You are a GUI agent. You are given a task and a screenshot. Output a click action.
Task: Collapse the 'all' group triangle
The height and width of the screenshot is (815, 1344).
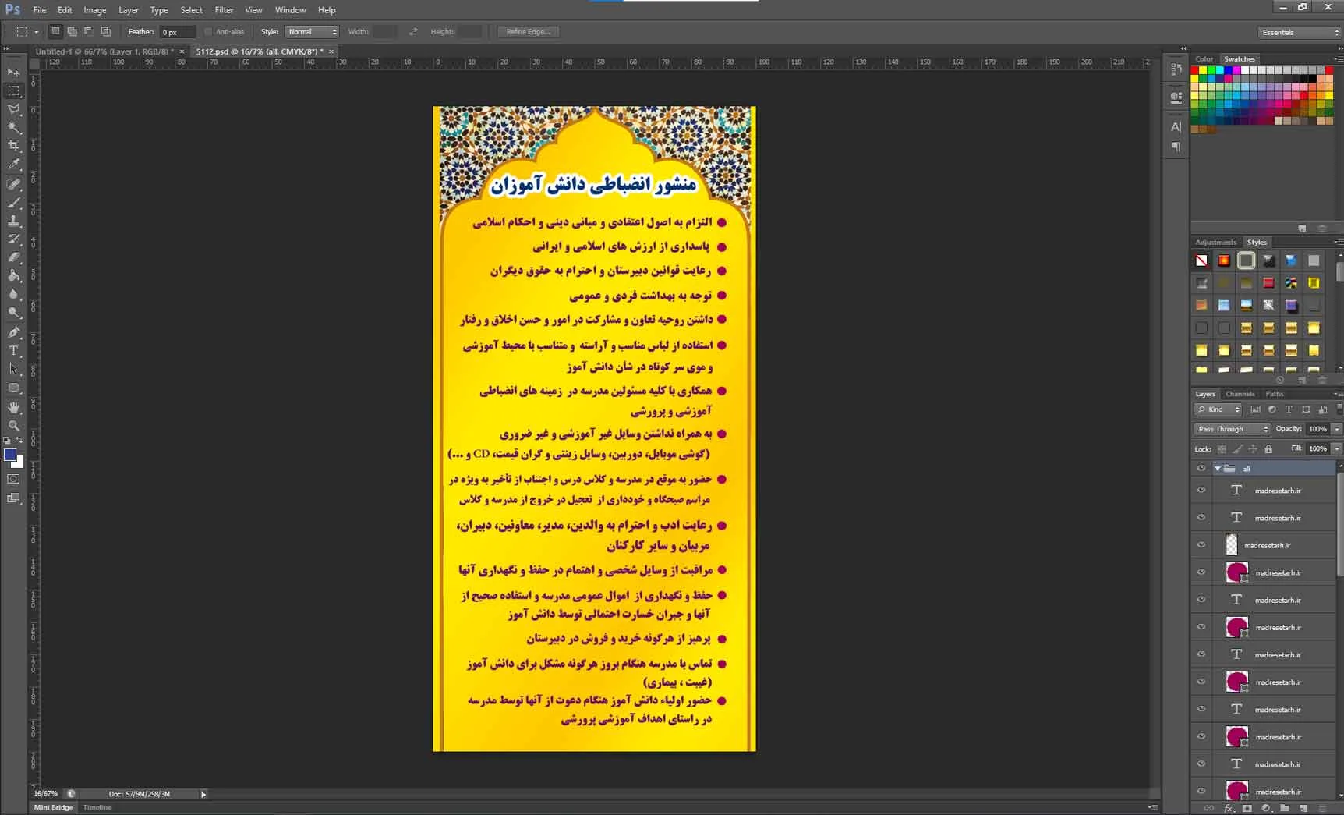(1218, 469)
